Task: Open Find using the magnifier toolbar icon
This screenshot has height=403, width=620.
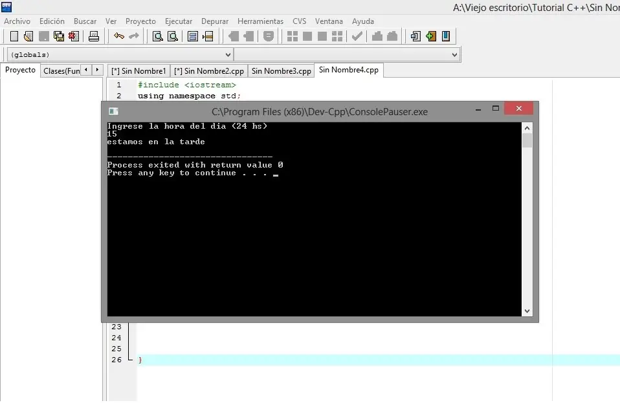Action: pyautogui.click(x=158, y=36)
